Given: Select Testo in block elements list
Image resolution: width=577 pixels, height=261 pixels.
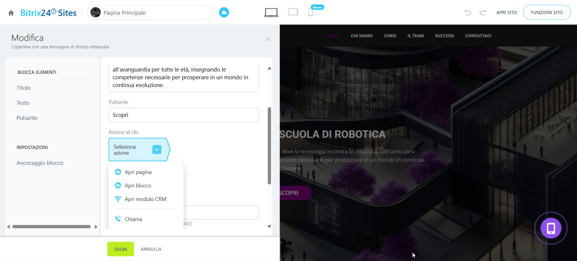Looking at the screenshot, I should tap(23, 103).
